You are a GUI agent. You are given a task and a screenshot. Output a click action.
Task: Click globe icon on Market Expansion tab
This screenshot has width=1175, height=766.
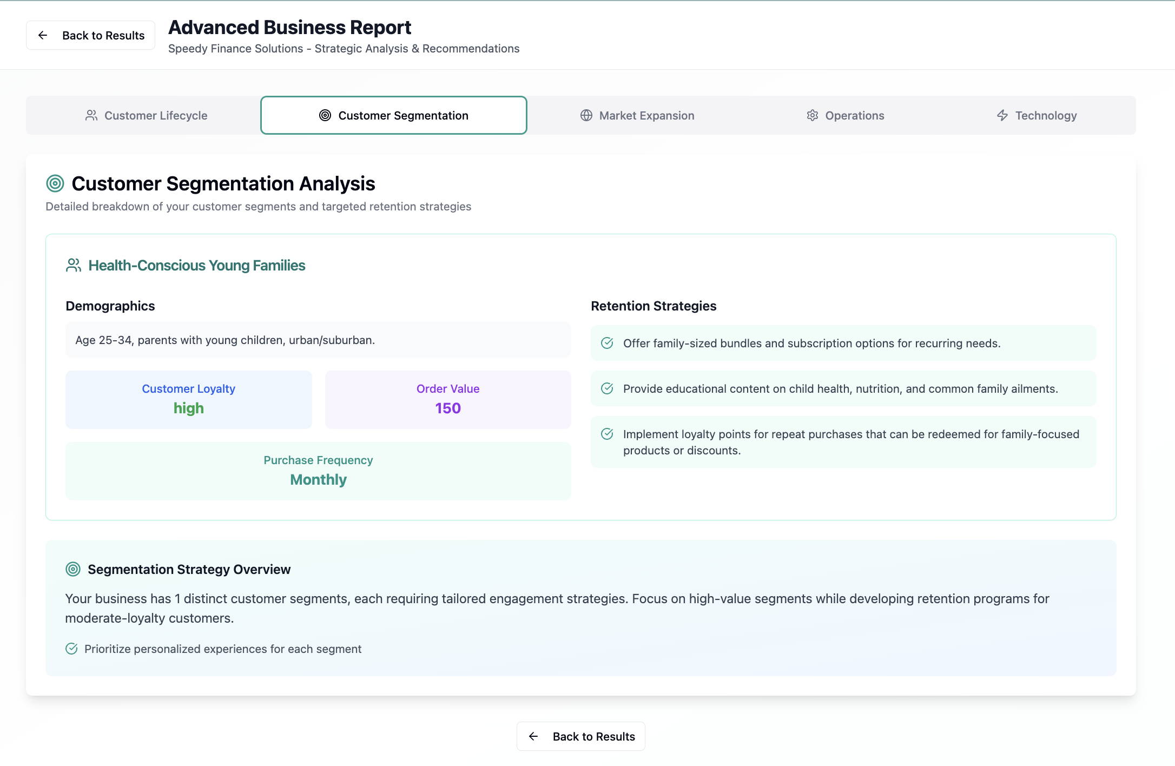click(586, 115)
